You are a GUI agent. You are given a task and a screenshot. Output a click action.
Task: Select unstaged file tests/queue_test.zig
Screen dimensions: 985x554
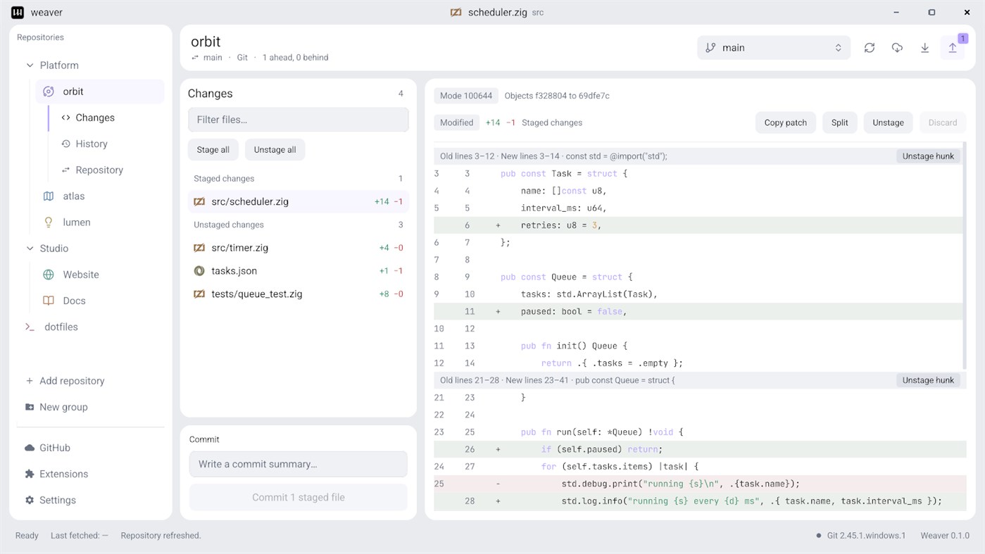point(299,294)
